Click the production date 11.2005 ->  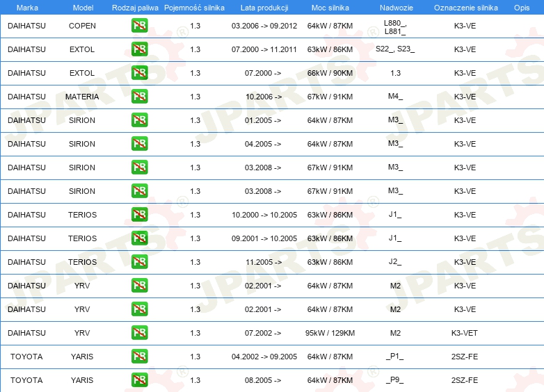coord(264,262)
